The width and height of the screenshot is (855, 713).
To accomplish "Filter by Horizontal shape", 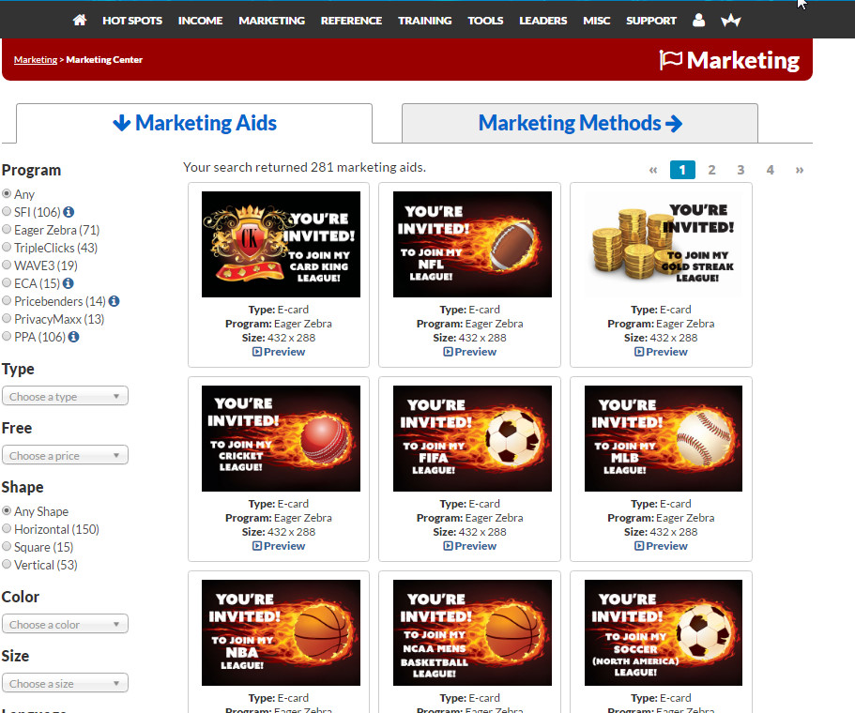I will 7,528.
